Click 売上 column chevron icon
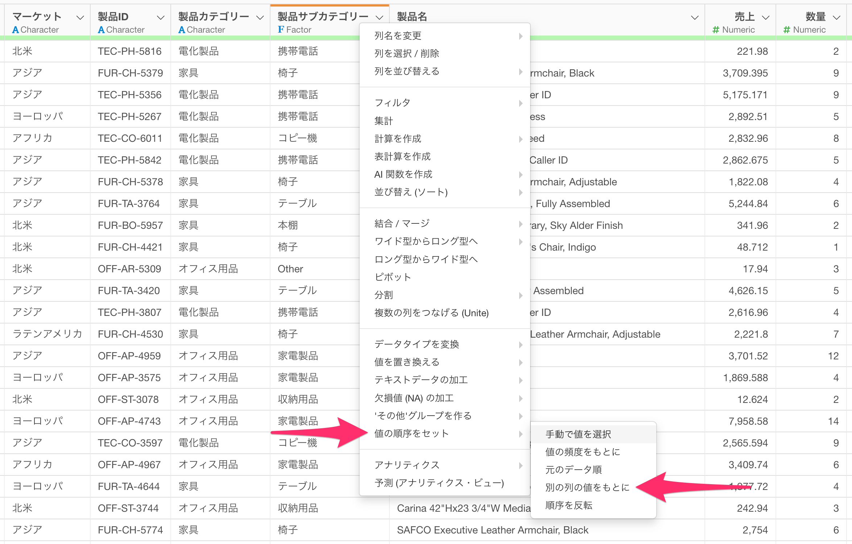The height and width of the screenshot is (544, 852). [x=765, y=17]
